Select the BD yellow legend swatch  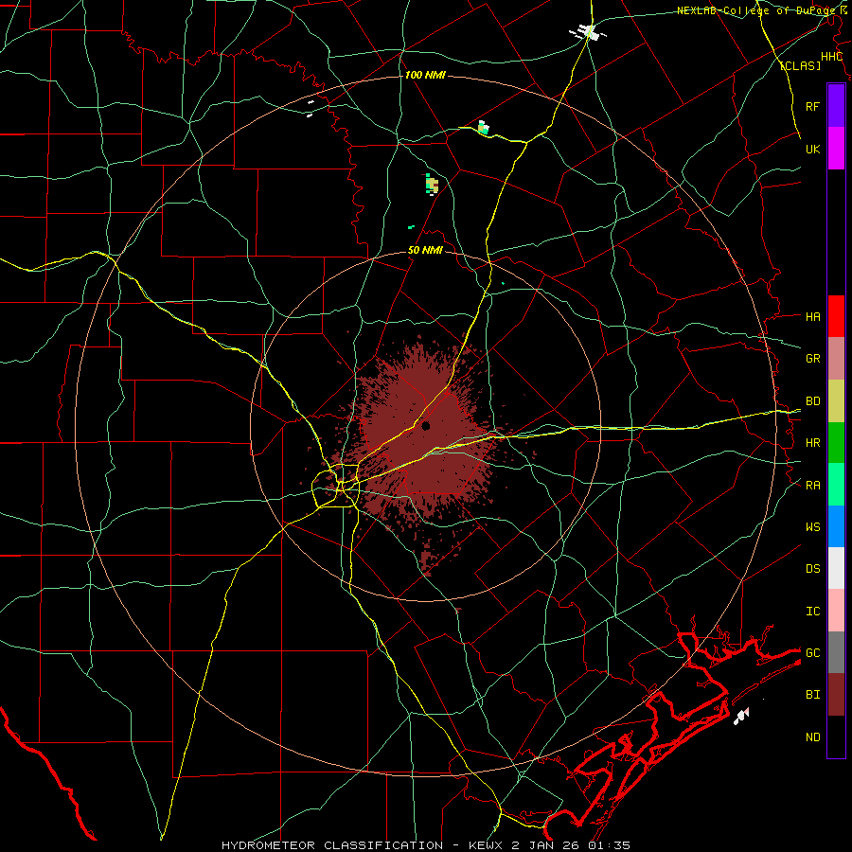click(x=836, y=401)
